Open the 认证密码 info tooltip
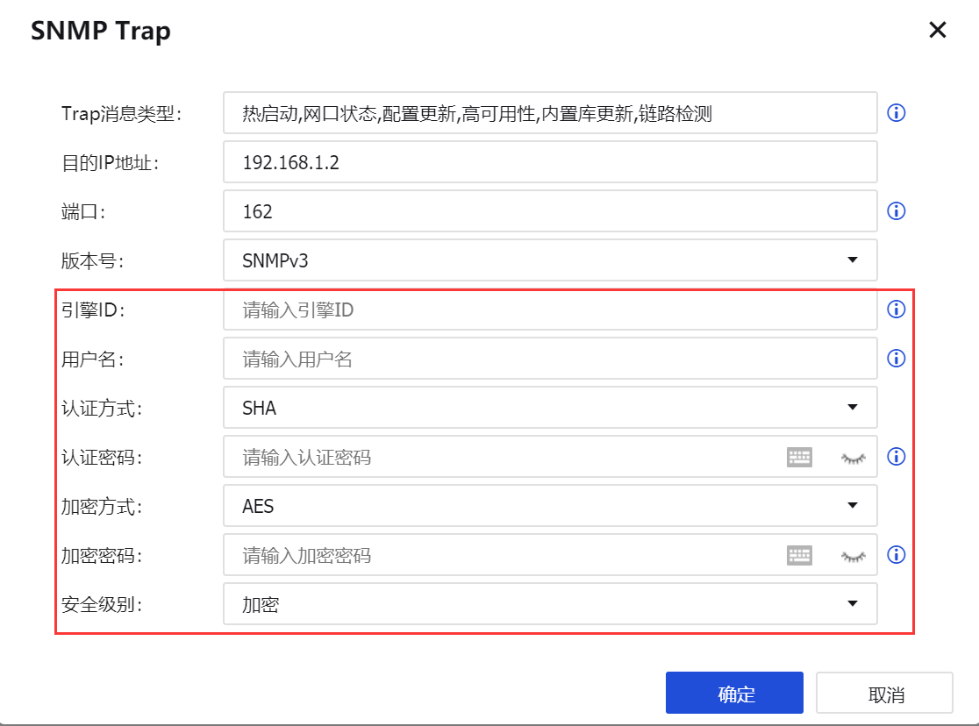 tap(896, 456)
